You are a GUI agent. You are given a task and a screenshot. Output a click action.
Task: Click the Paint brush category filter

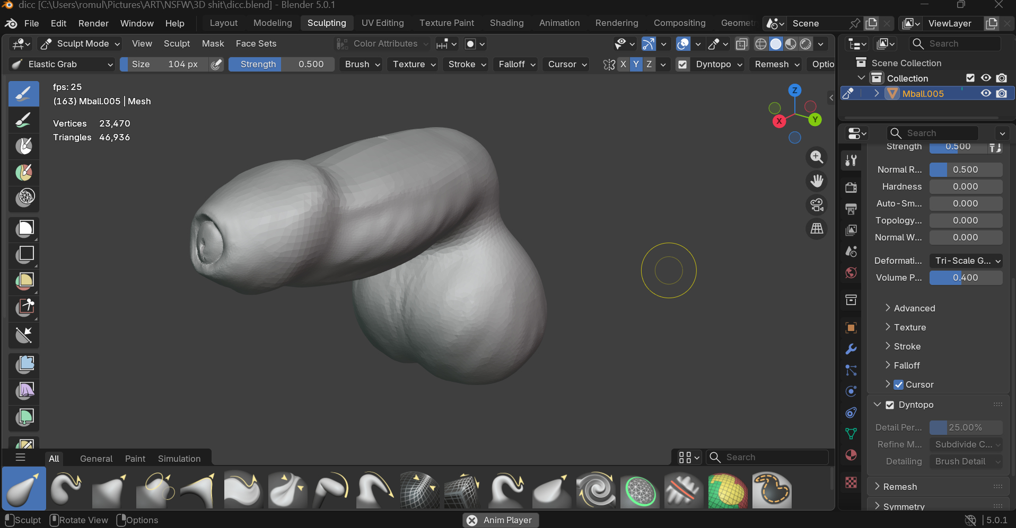coord(135,459)
